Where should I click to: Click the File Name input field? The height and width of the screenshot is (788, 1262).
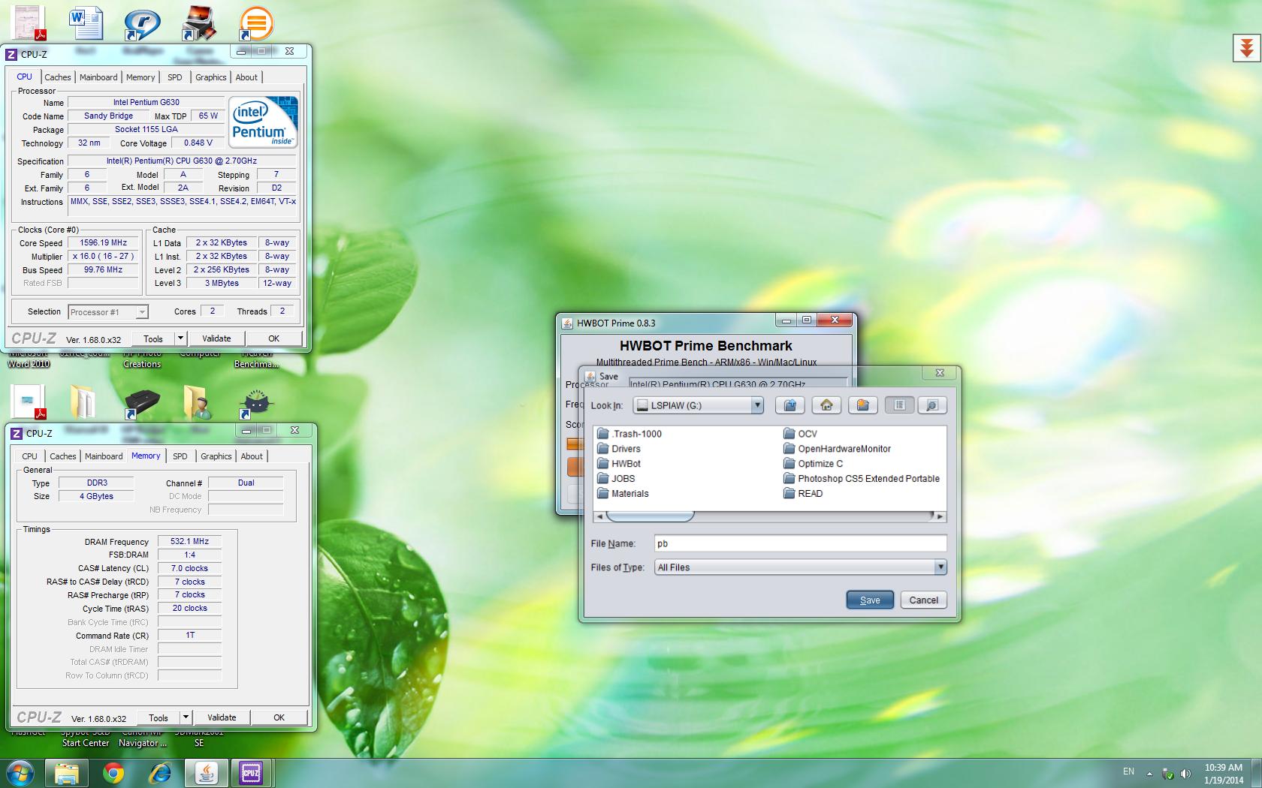(800, 543)
